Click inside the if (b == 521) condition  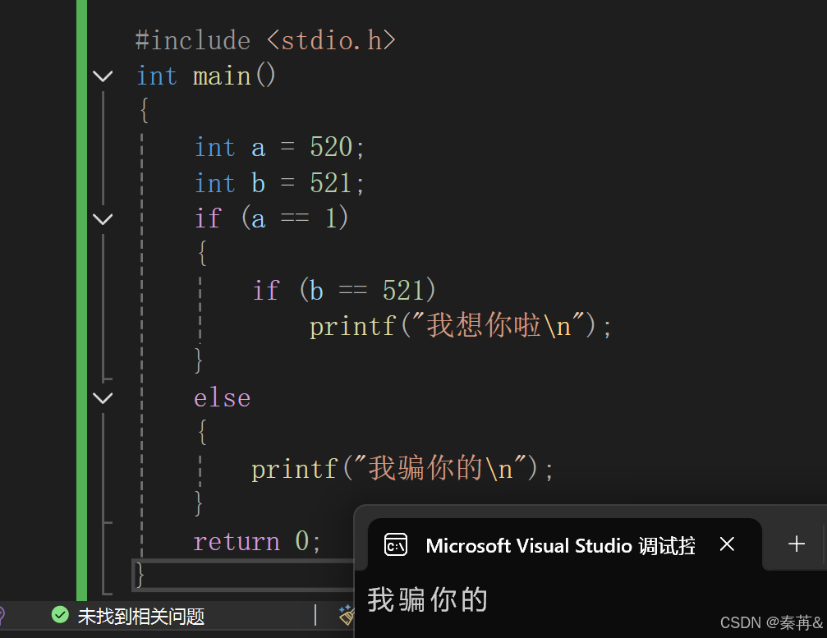pos(345,289)
